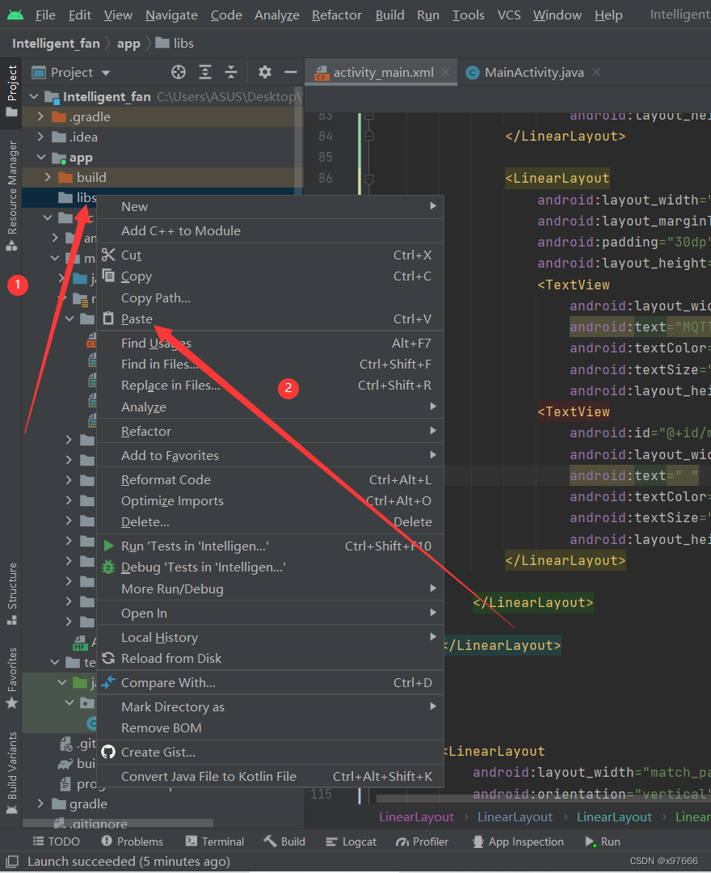711x873 pixels.
Task: Open the New submenu
Action: coord(271,207)
